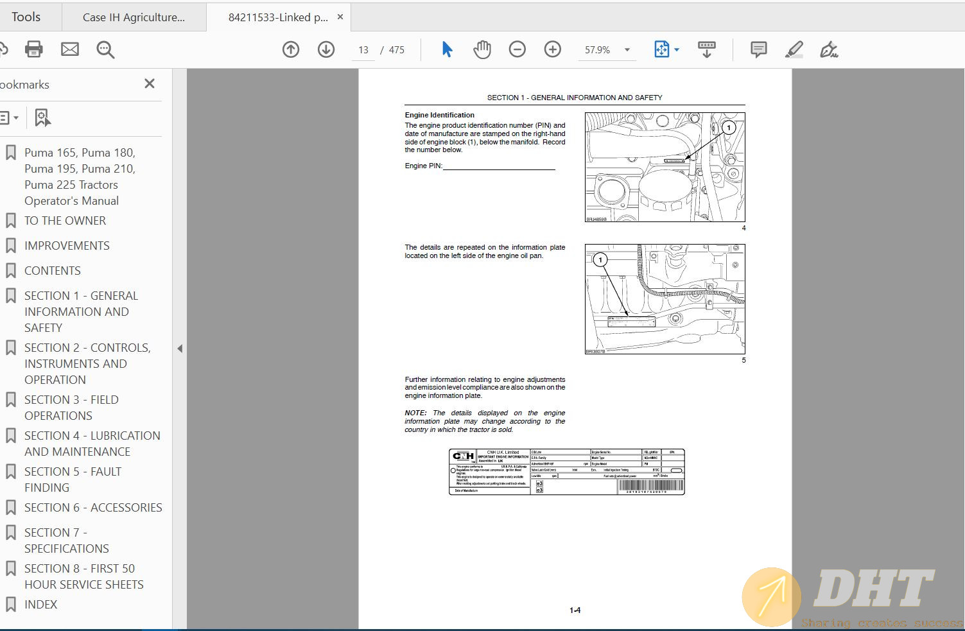
Task: Go to next page arrow
Action: coord(326,49)
